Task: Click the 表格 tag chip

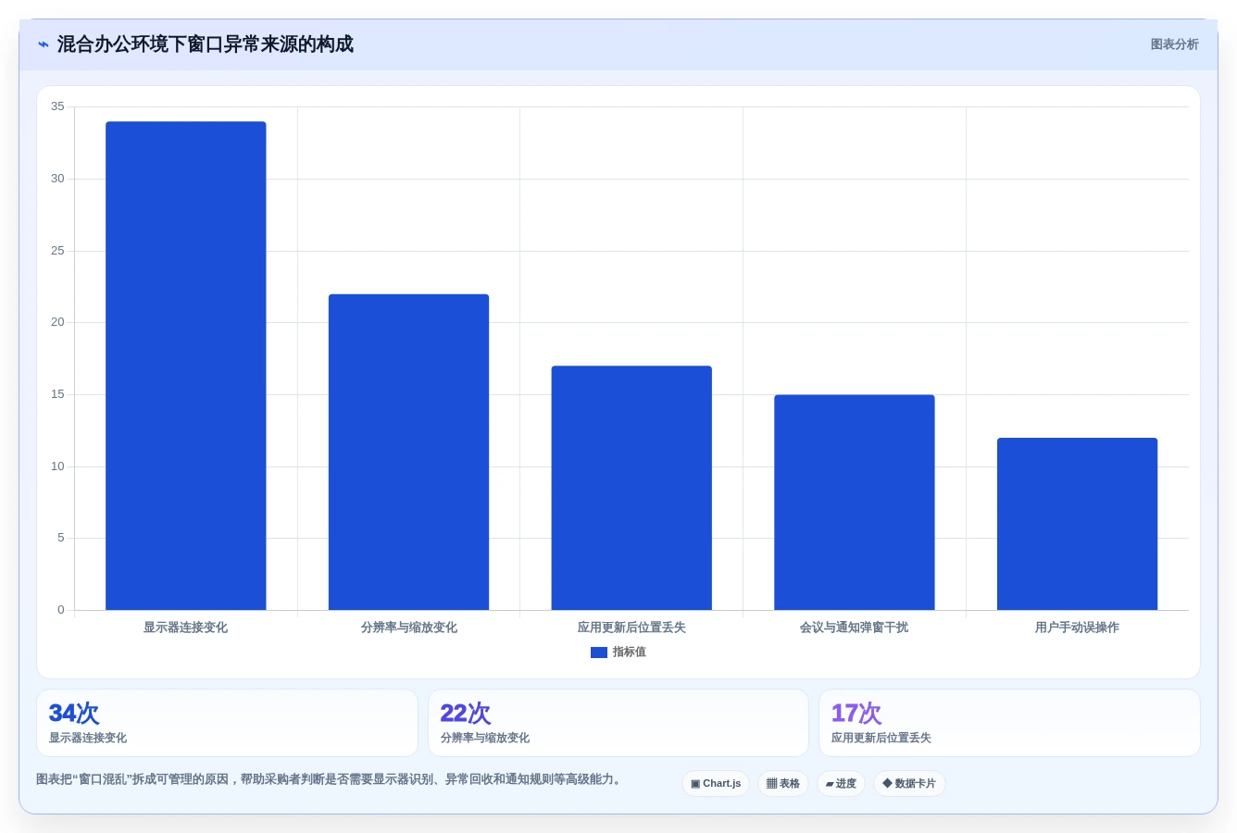Action: click(783, 784)
